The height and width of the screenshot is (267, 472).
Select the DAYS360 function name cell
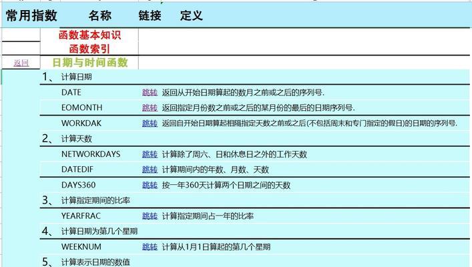click(79, 185)
